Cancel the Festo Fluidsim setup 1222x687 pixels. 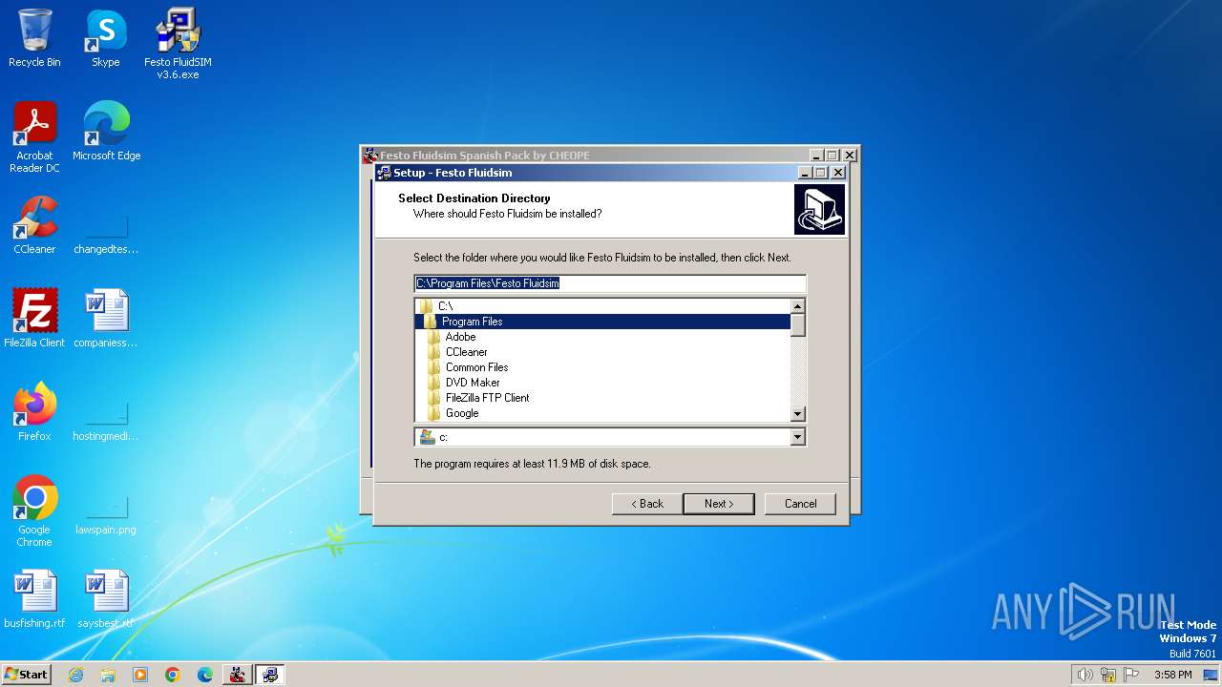(x=800, y=504)
